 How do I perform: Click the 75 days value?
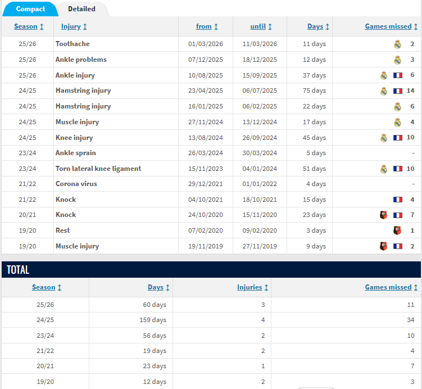pos(314,91)
